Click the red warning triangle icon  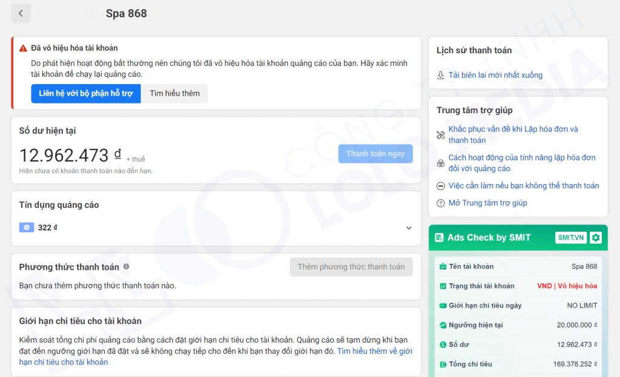[24, 48]
